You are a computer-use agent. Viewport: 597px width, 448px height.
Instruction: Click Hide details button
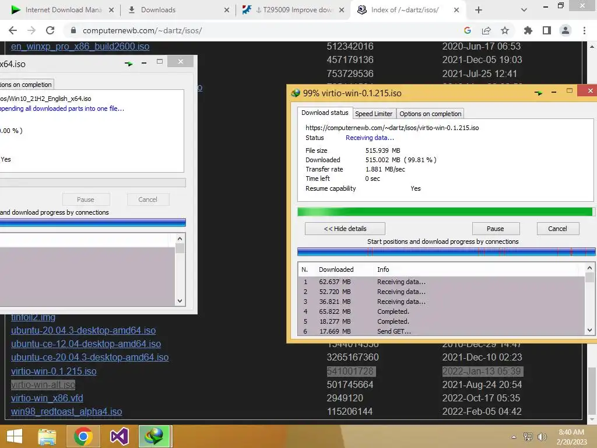click(x=345, y=229)
